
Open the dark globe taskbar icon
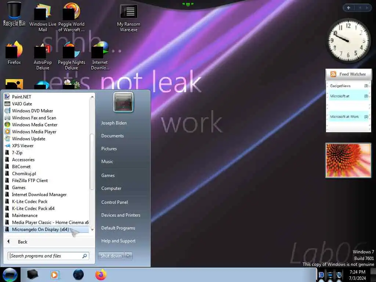[x=78, y=275]
